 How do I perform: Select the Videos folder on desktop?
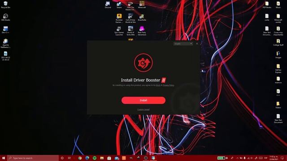(x=278, y=105)
